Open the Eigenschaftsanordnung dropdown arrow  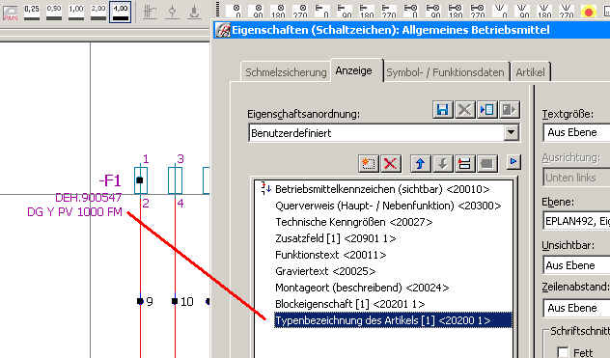pos(511,133)
